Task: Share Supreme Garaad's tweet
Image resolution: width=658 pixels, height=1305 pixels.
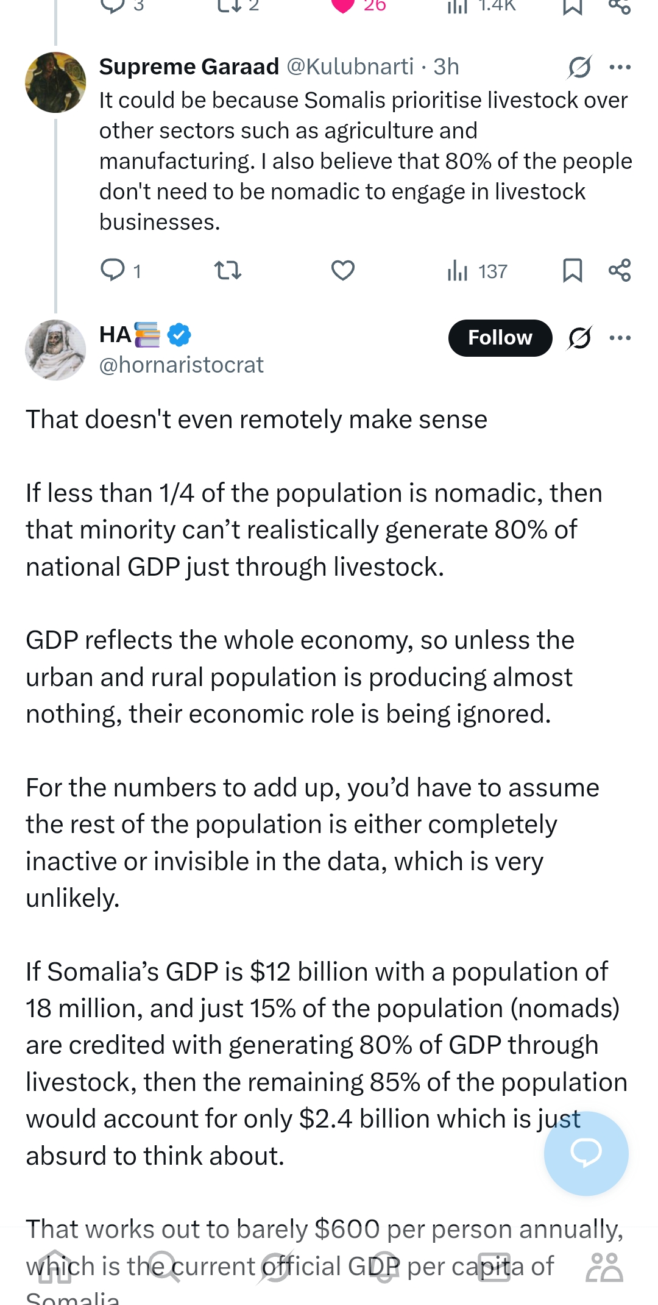Action: pos(620,270)
